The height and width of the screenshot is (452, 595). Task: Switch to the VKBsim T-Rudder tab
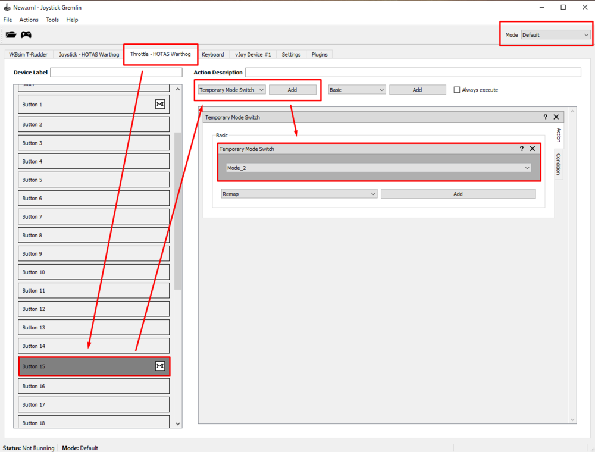[x=29, y=55]
